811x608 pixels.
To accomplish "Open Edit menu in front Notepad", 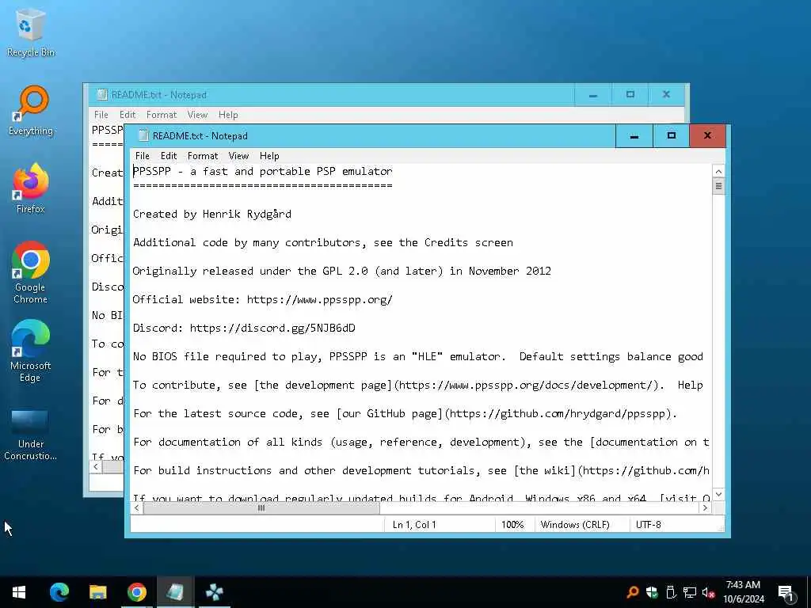I will coord(169,156).
